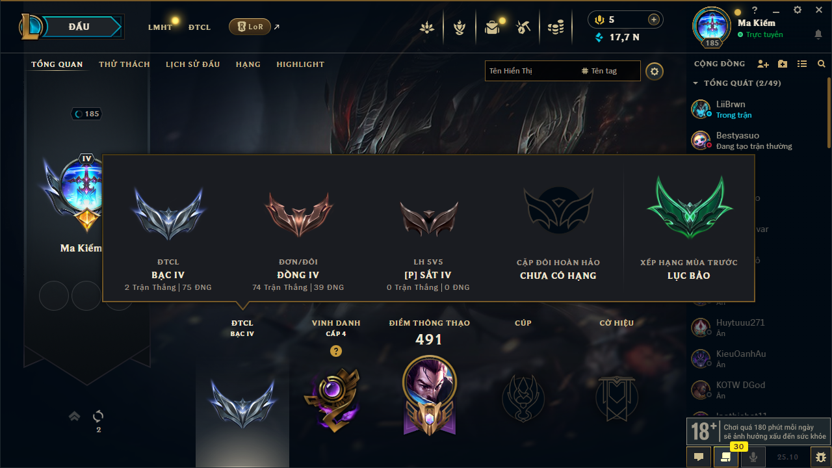
Task: Click the add friend icon
Action: click(763, 64)
